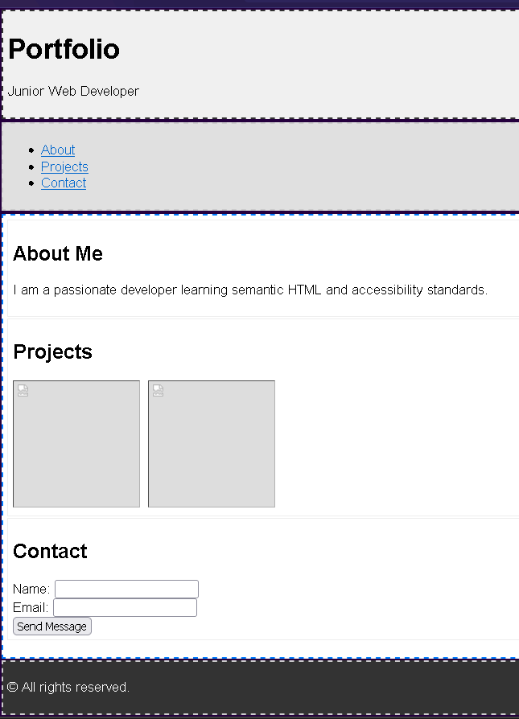Click the copyright symbol in the footer
This screenshot has height=719, width=519.
coord(12,687)
